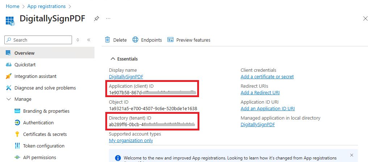The width and height of the screenshot is (368, 162).
Task: Click the info icon in banner
Action: (x=118, y=158)
